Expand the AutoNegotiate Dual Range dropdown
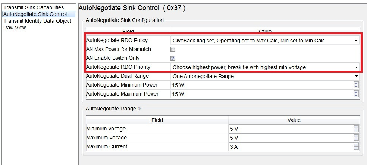Viewport: 367px width, 165px height. pyautogui.click(x=265, y=76)
